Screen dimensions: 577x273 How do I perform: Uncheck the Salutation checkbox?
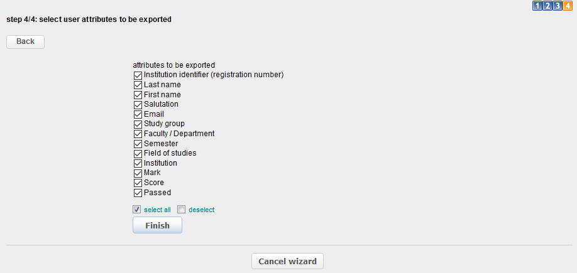(x=138, y=104)
